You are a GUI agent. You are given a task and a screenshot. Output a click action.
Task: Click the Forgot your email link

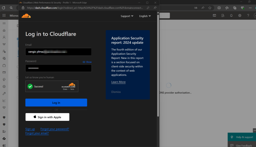pos(37,133)
